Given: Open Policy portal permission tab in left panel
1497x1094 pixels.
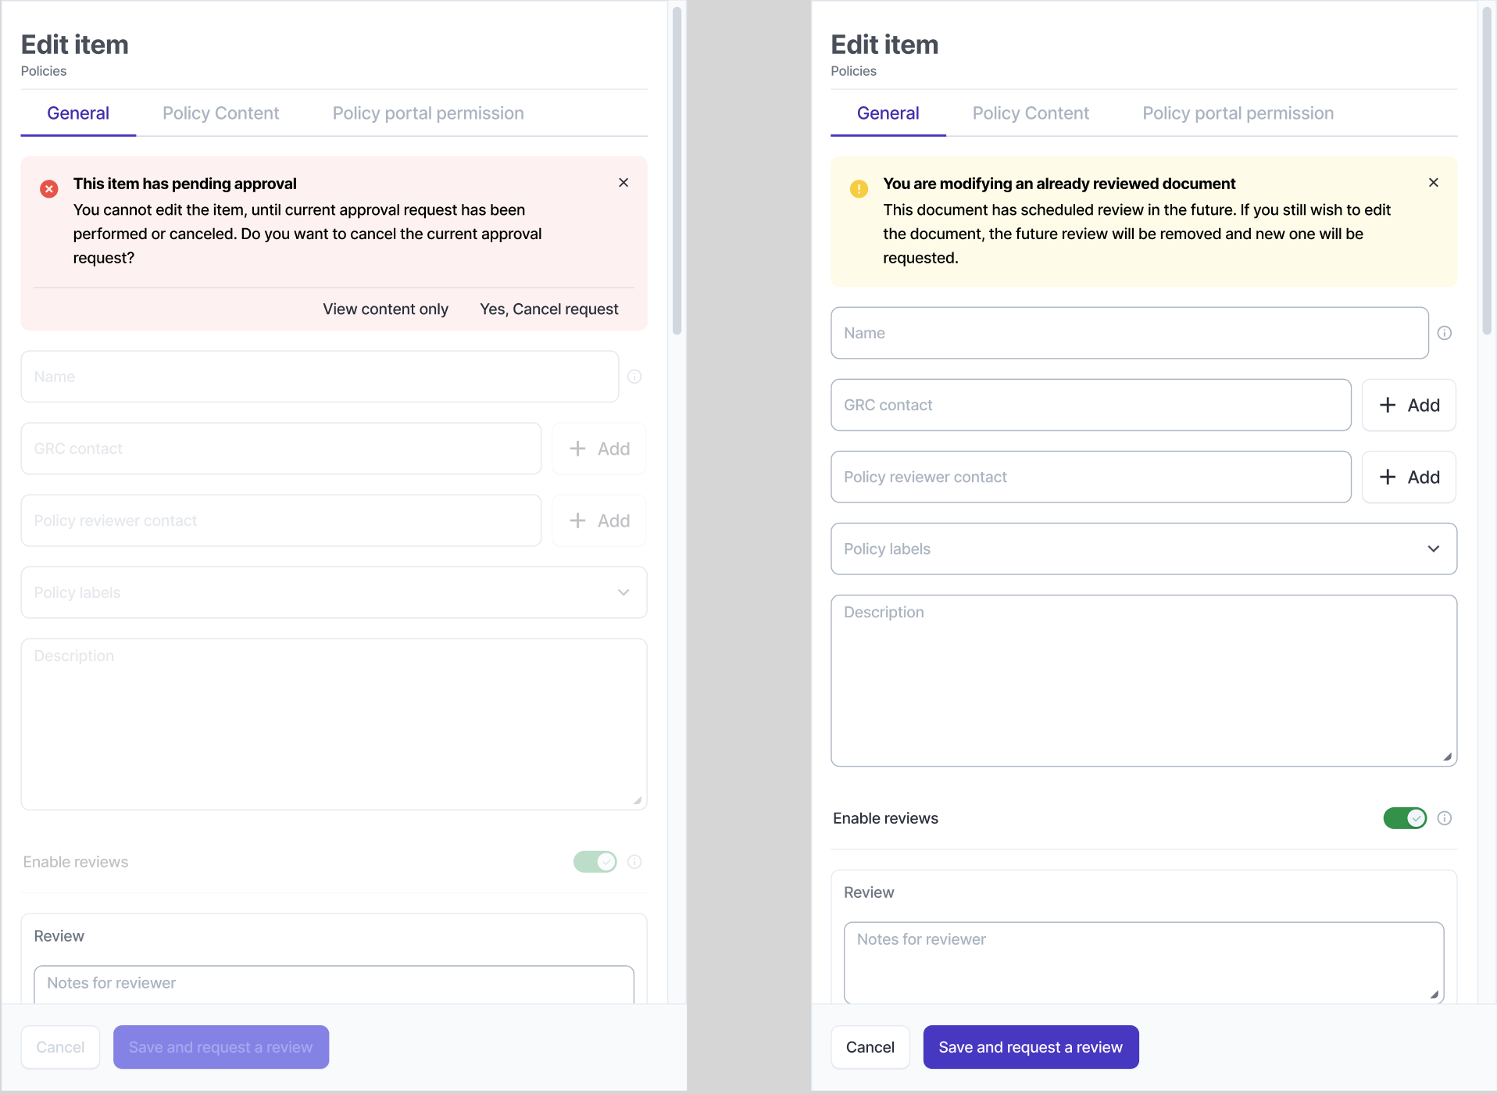Looking at the screenshot, I should coord(428,113).
